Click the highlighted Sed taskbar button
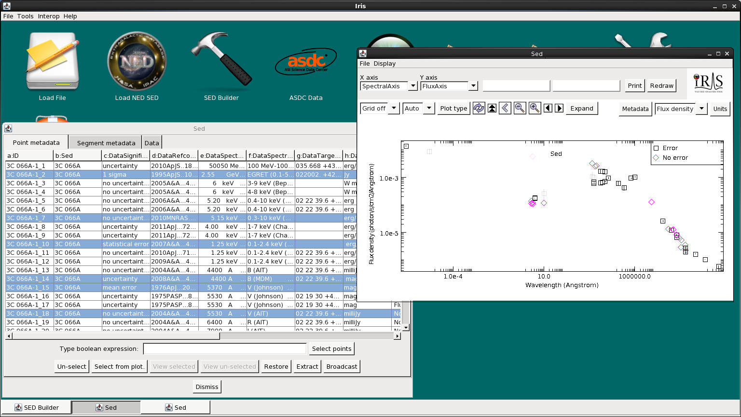This screenshot has width=741, height=417. click(106, 407)
